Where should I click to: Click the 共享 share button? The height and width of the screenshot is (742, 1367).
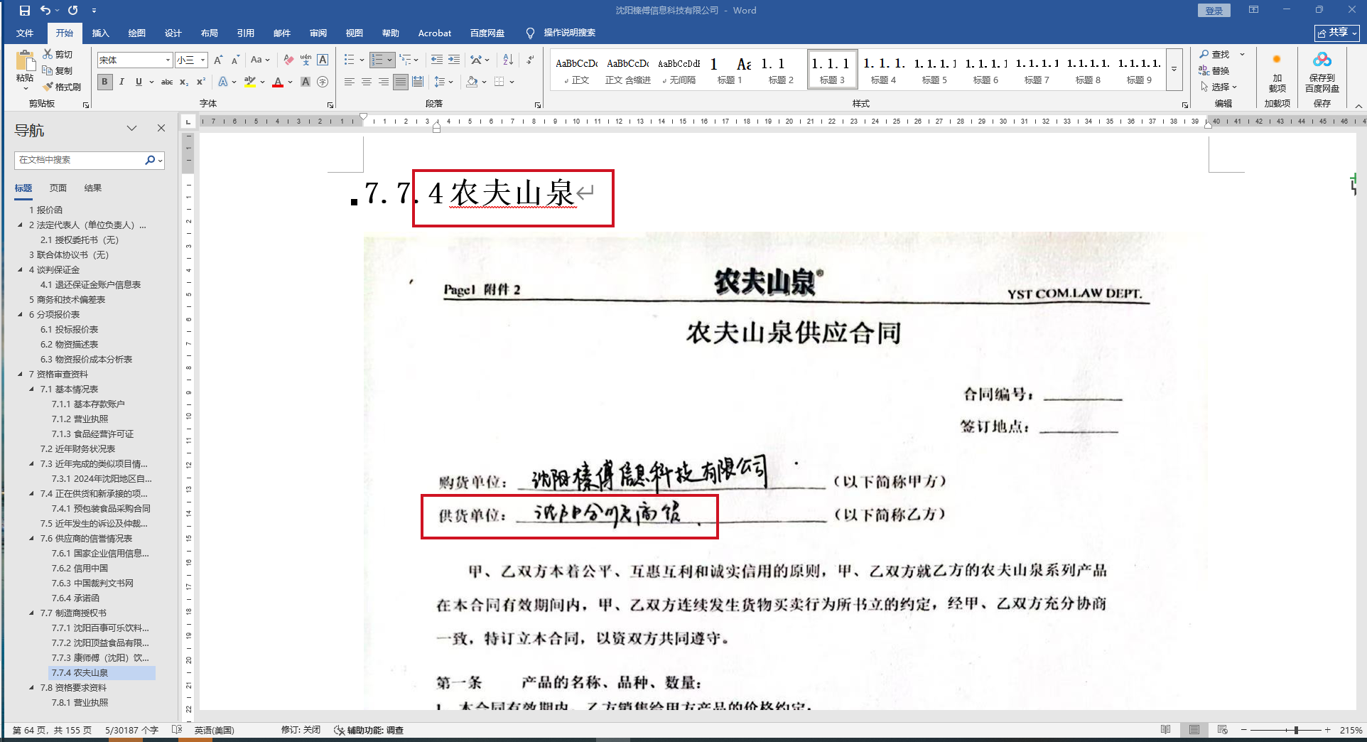(x=1336, y=33)
